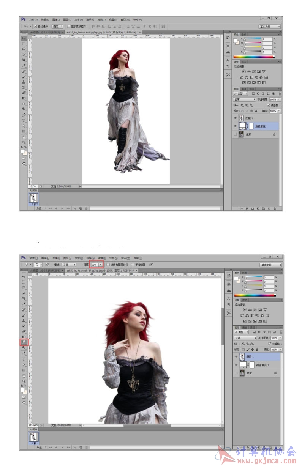In the 130% zoom window, add a Vibrance adjustment
This screenshot has width=302, height=468.
tap(265, 310)
